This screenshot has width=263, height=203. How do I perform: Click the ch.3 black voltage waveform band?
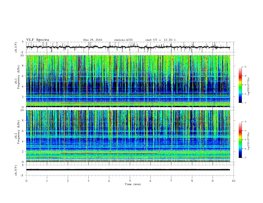[128, 170]
